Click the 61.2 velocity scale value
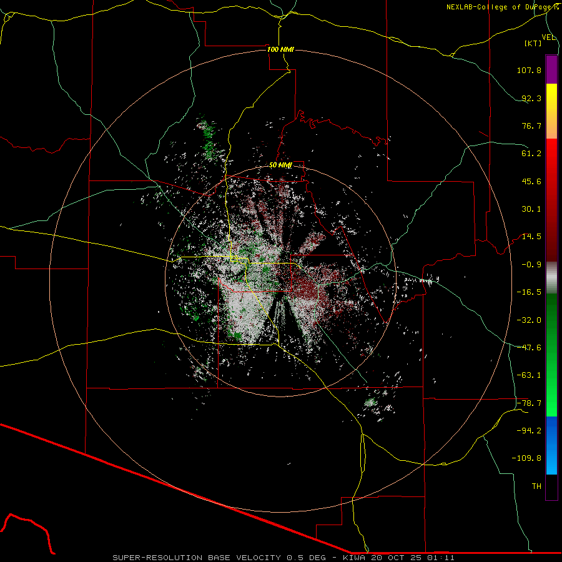The image size is (562, 562). point(531,154)
